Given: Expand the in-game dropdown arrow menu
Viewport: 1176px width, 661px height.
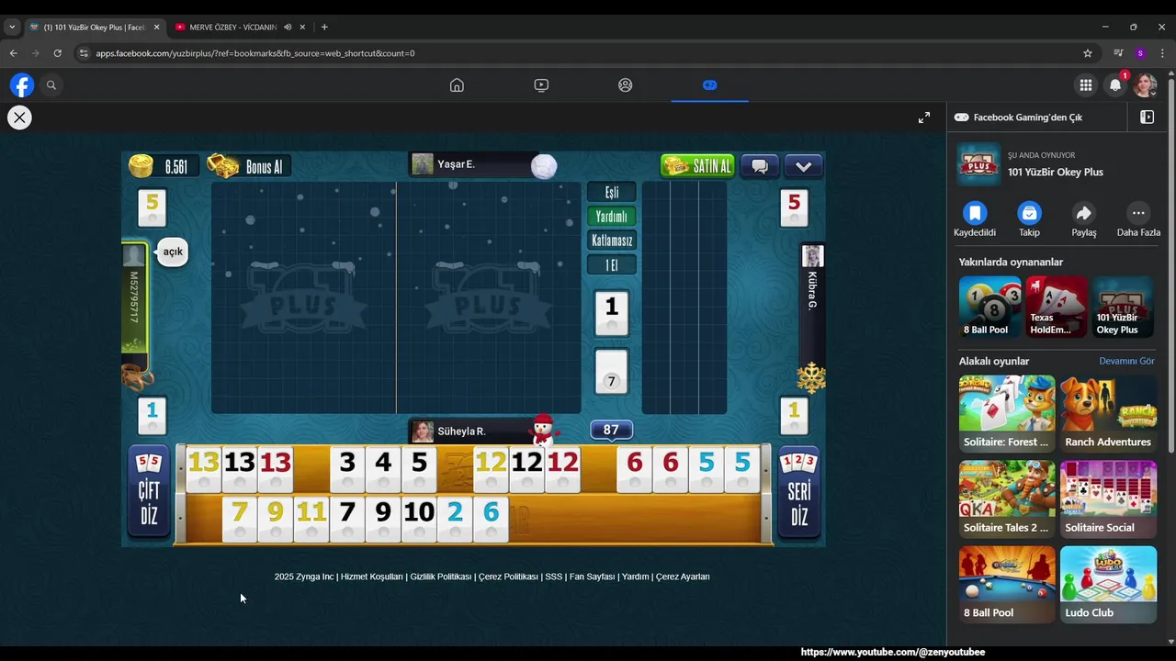Looking at the screenshot, I should [x=803, y=166].
